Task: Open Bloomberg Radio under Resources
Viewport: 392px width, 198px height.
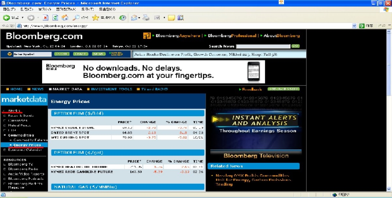Action: pyautogui.click(x=23, y=169)
